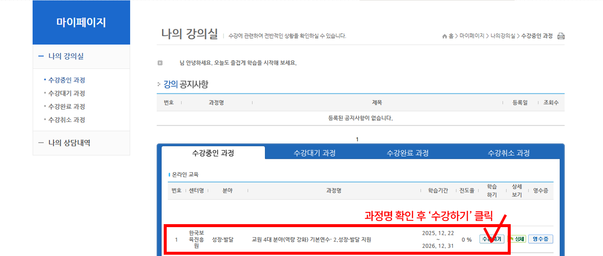Click the 수강하기 button for the course
Screen dimensions: 603x256
pyautogui.click(x=492, y=239)
